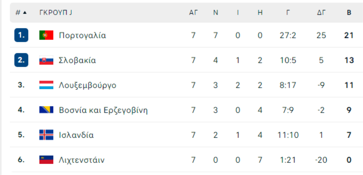Sort by the Ν wins column header
363x175 pixels.
pos(216,12)
